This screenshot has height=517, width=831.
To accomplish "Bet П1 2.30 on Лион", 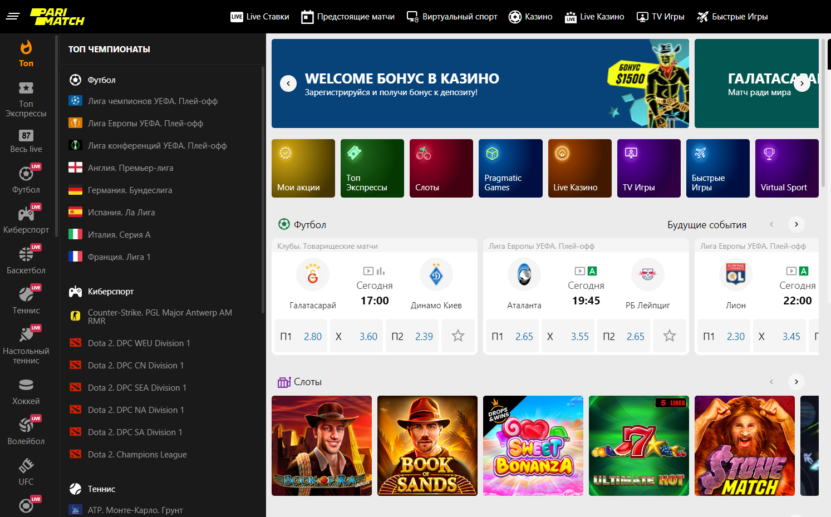I will (724, 336).
